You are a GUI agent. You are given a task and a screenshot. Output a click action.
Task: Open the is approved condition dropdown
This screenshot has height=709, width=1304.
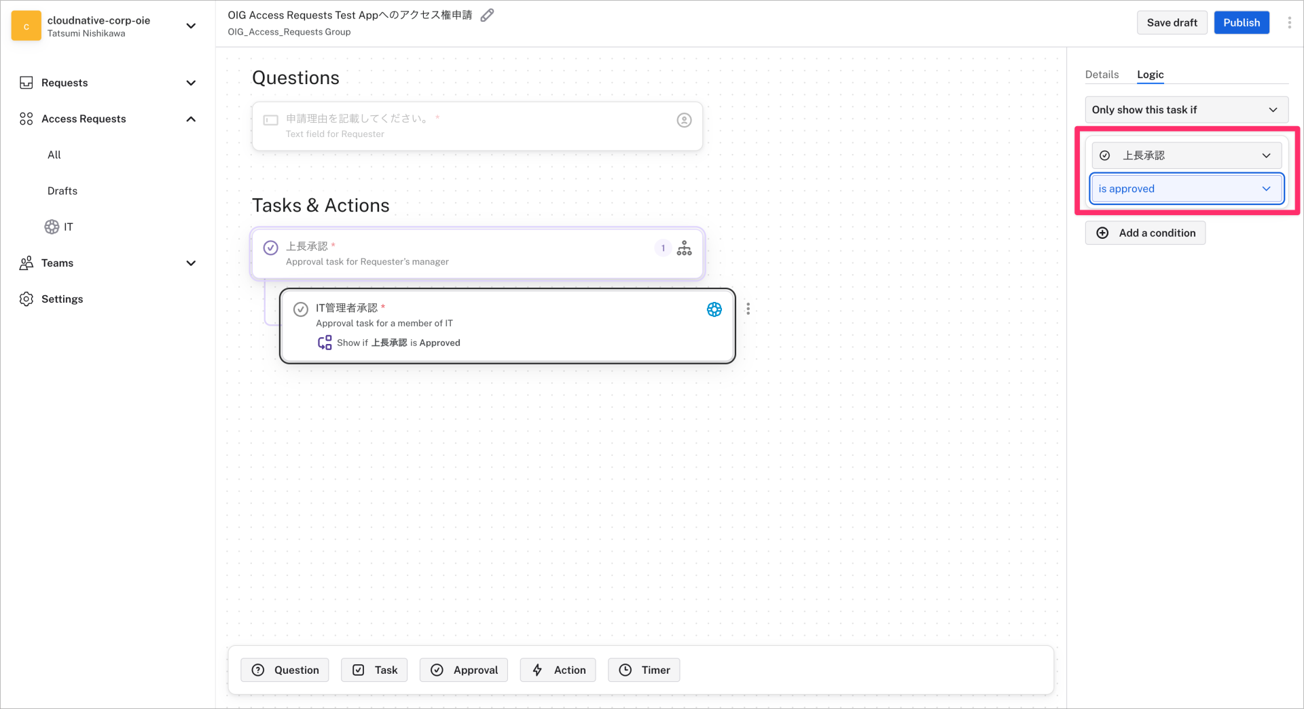(1186, 189)
